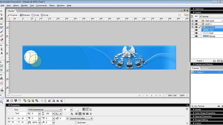Image resolution: width=223 pixels, height=125 pixels.
Task: Click the Flip Horizontal icon
Action: pyautogui.click(x=57, y=101)
